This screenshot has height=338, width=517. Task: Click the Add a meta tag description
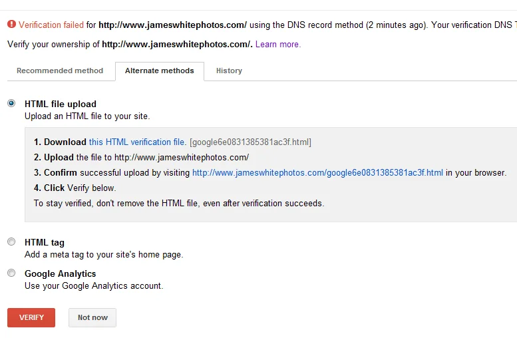tap(104, 255)
